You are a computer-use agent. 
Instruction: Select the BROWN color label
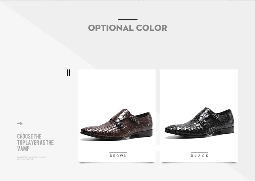pyautogui.click(x=118, y=156)
